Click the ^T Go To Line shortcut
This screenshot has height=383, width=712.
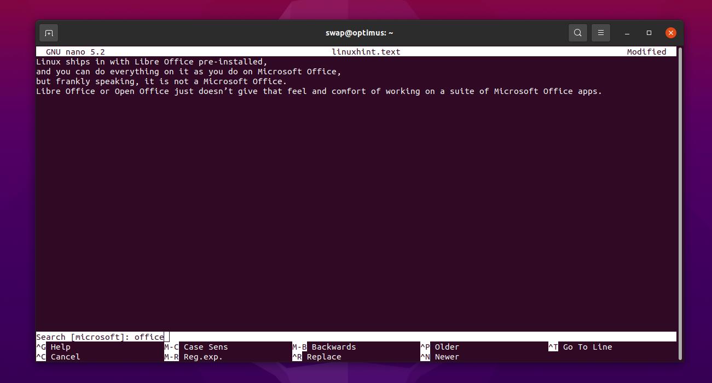point(581,347)
